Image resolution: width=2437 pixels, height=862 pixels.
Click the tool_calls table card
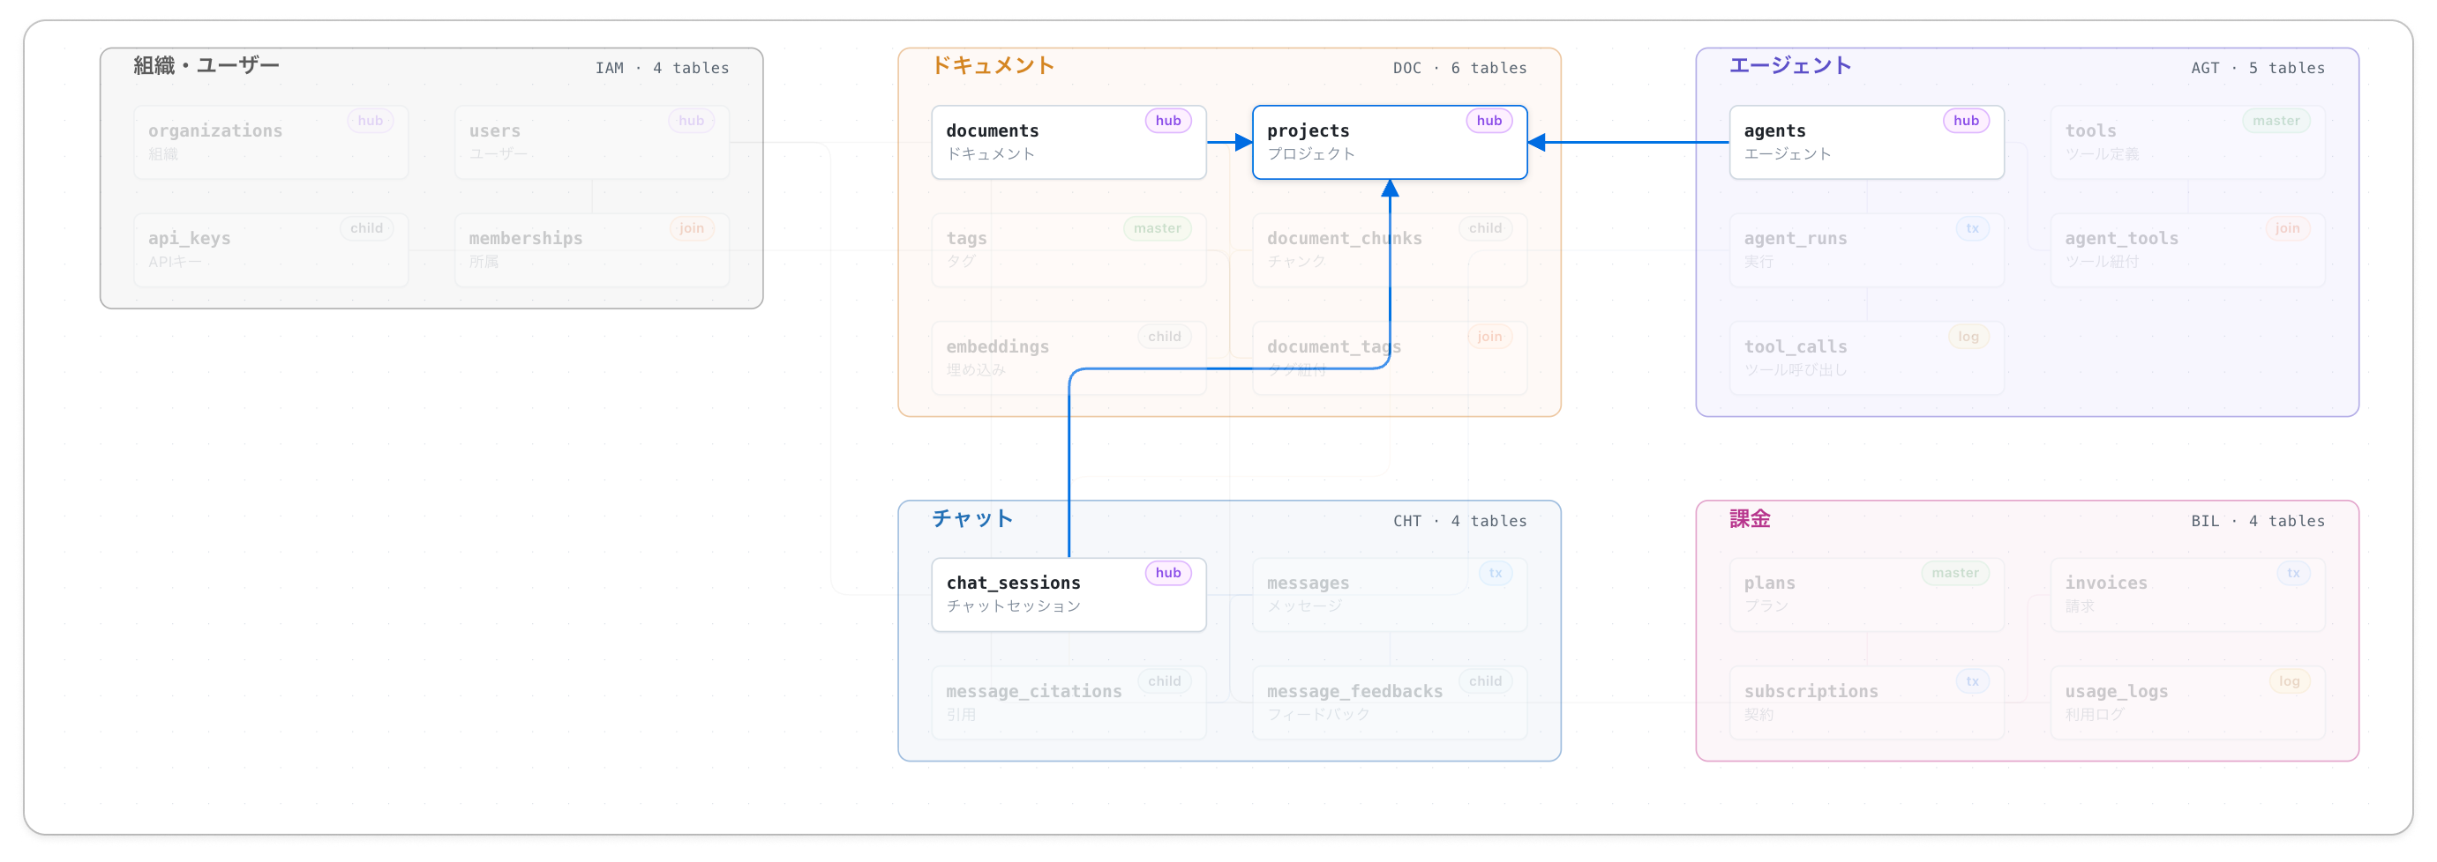1866,358
